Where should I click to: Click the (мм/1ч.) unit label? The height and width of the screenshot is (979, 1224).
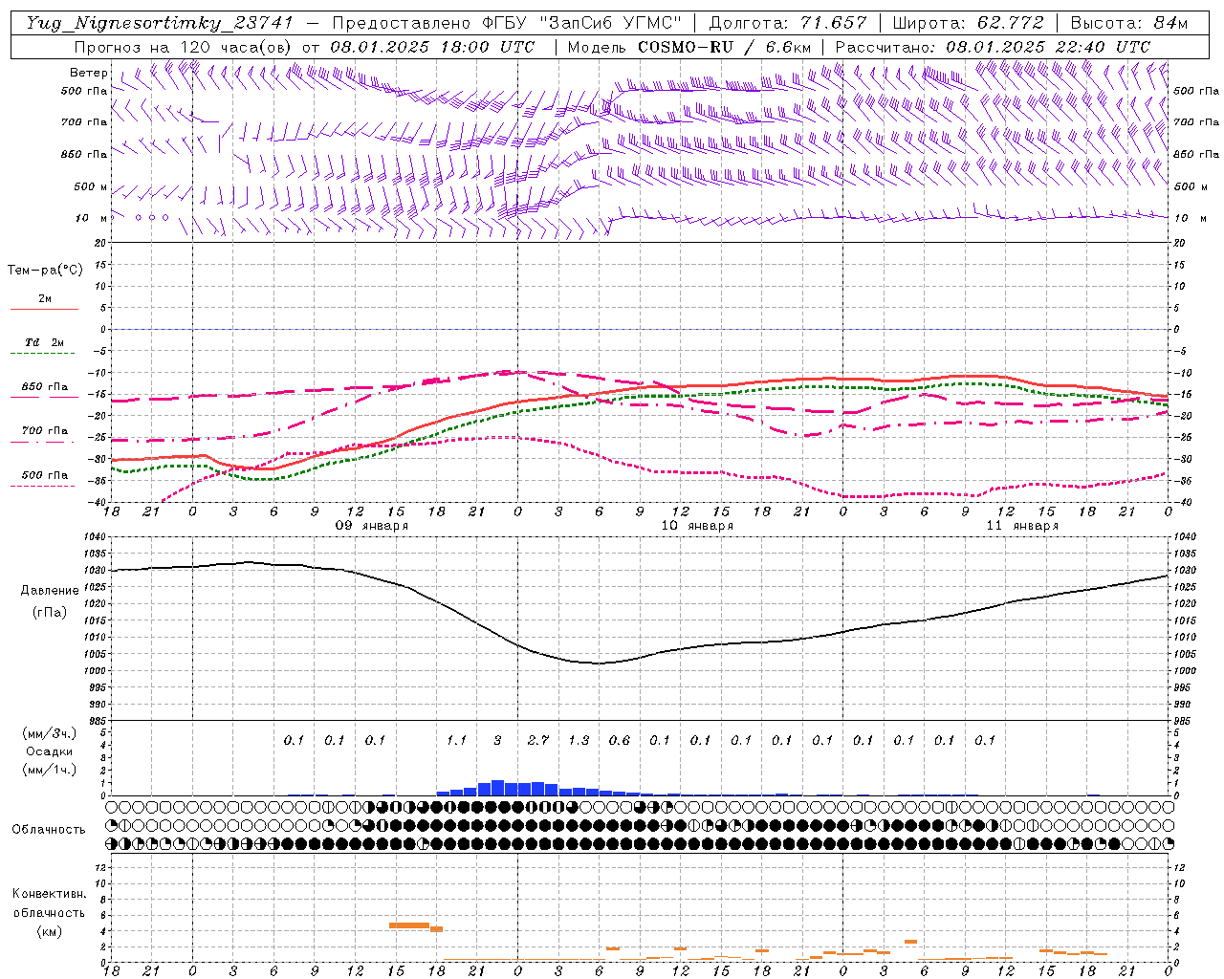click(49, 770)
